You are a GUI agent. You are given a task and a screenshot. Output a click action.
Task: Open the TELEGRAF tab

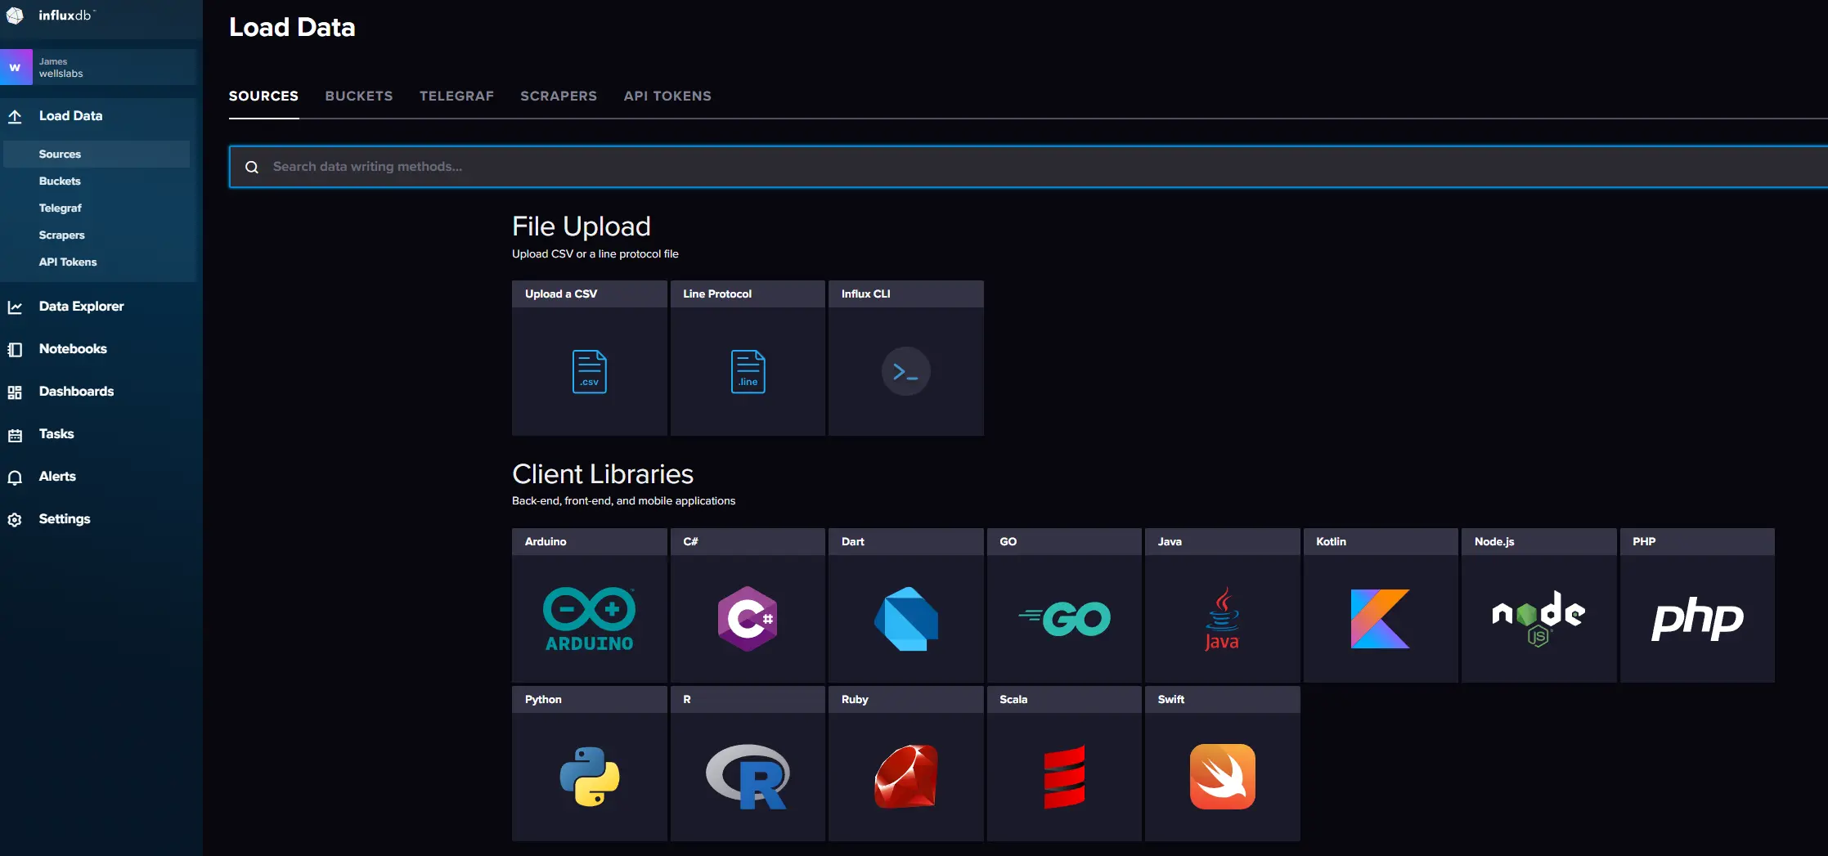tap(456, 96)
